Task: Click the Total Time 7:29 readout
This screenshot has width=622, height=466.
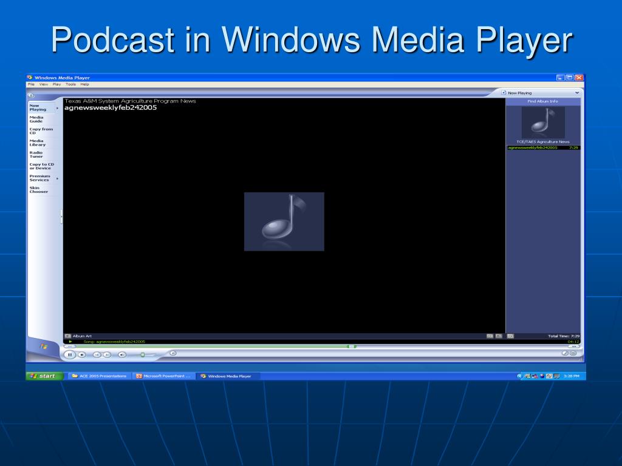Action: (564, 336)
